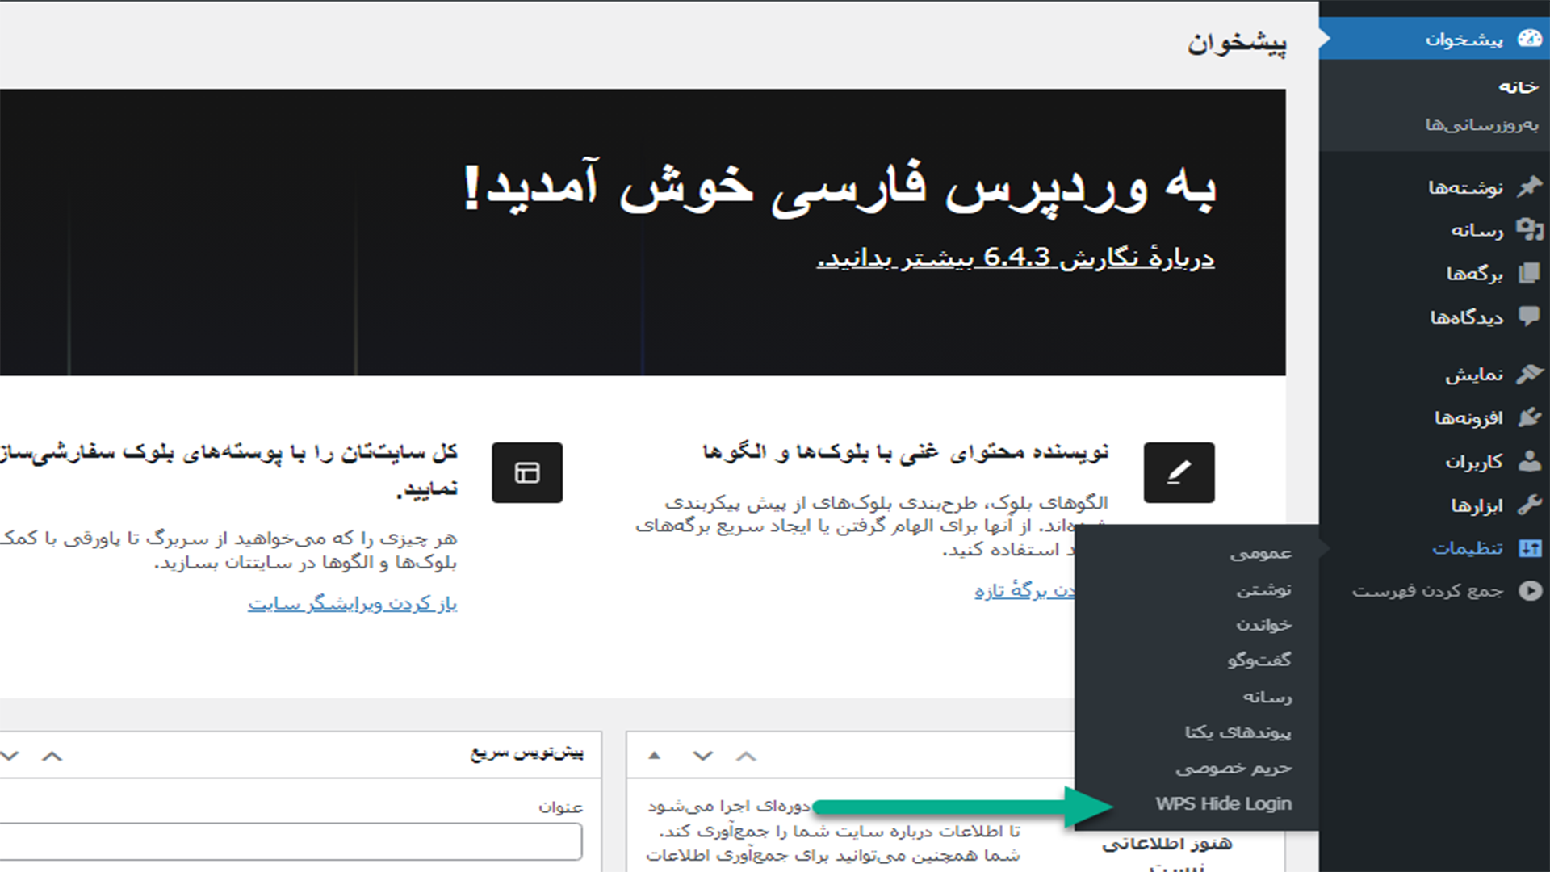Viewport: 1550px width, 872px height.
Task: Open Media (رسانه) menu label in sidebar
Action: pyautogui.click(x=1477, y=231)
